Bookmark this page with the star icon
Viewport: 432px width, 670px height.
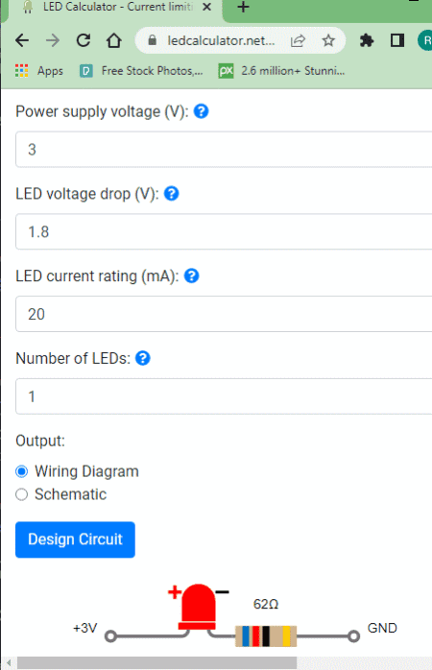[x=328, y=40]
